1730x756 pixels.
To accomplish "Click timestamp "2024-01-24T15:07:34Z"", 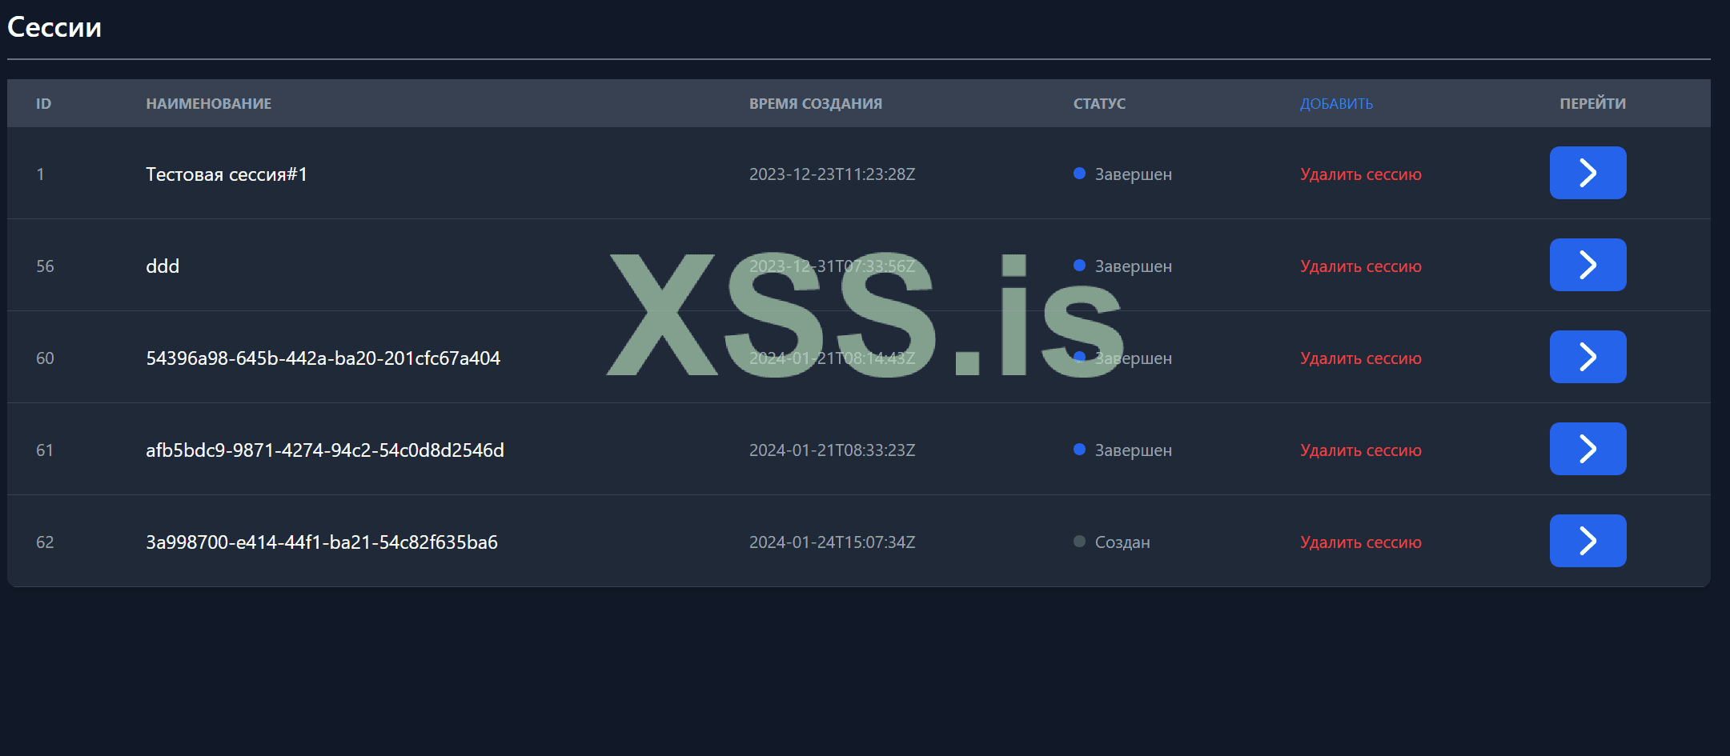I will [x=832, y=542].
